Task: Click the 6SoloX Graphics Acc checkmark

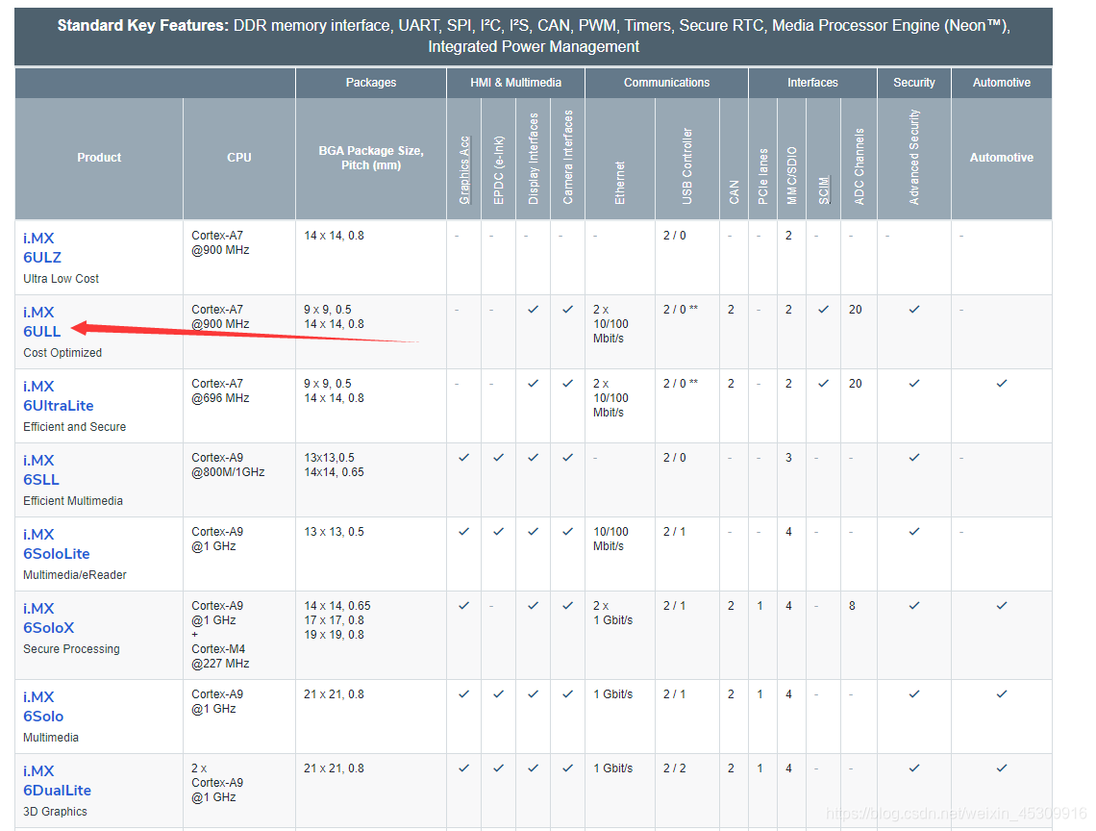Action: click(464, 606)
